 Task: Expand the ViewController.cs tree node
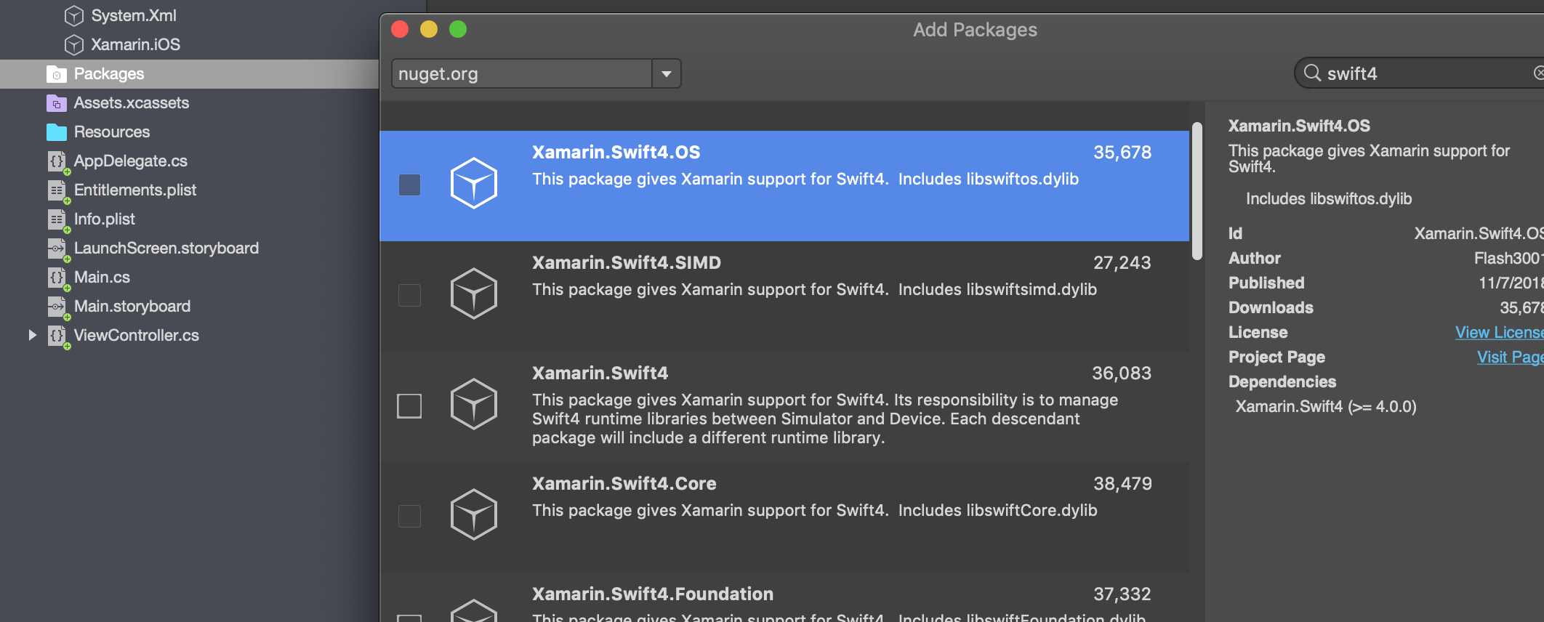[x=32, y=335]
